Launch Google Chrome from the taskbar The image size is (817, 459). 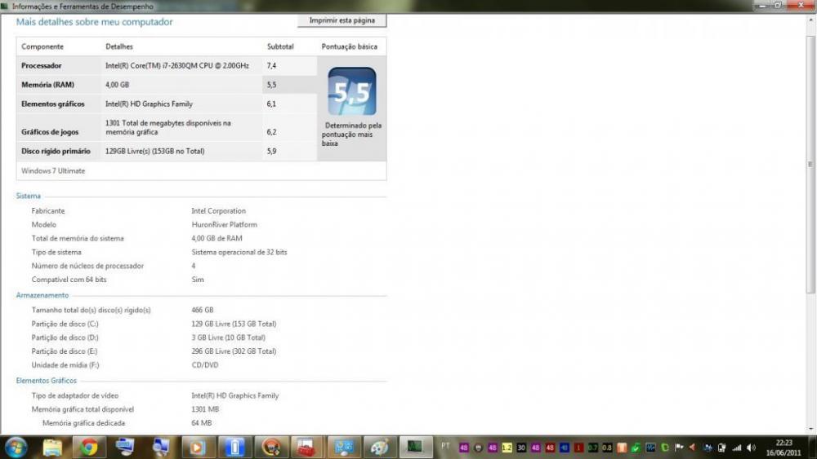tap(89, 447)
